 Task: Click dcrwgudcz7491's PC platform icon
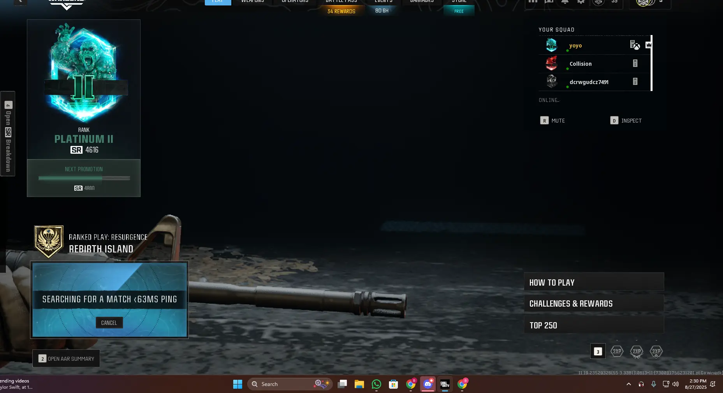click(x=635, y=81)
